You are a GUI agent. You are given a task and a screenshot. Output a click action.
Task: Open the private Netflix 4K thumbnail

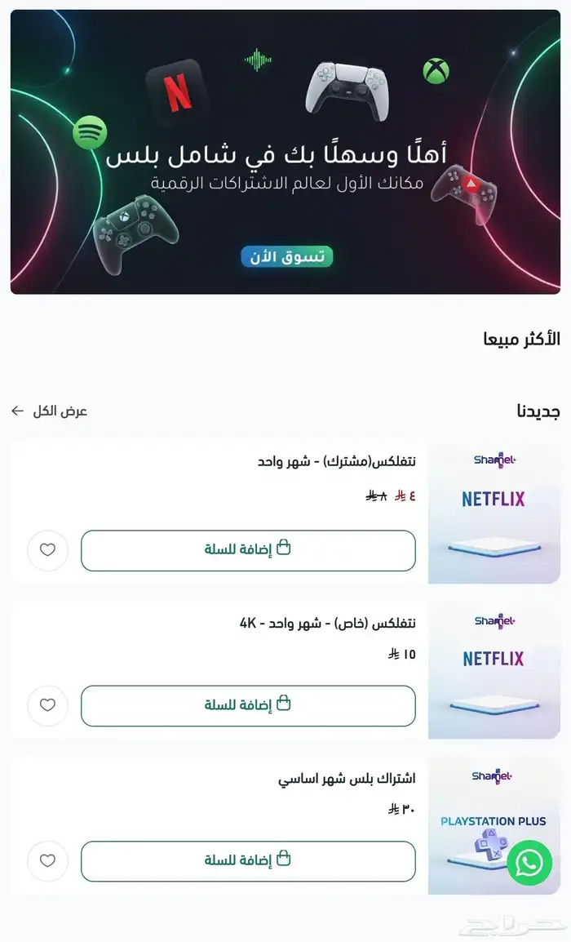tap(494, 669)
